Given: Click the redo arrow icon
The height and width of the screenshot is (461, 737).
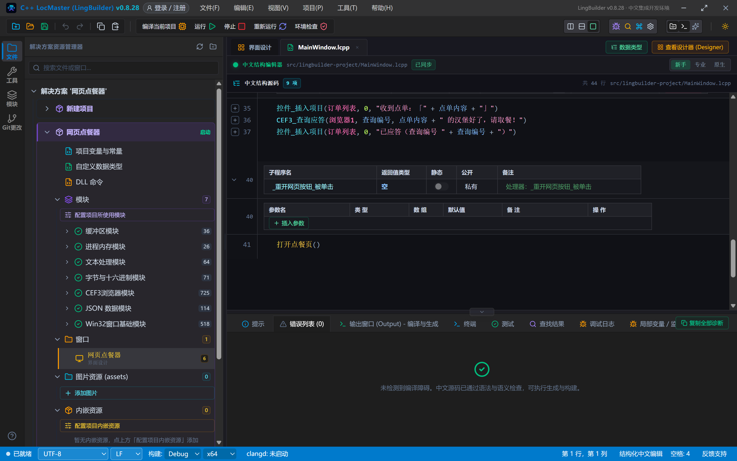Looking at the screenshot, I should coord(80,27).
